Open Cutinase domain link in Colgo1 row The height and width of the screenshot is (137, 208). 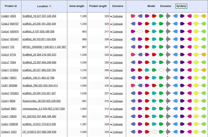[x=117, y=93]
